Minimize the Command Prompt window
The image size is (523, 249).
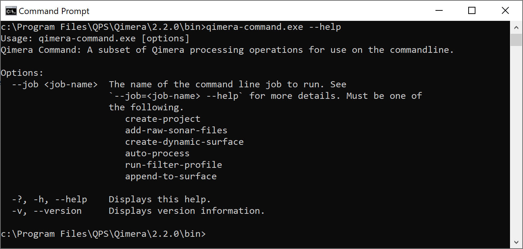tap(438, 11)
